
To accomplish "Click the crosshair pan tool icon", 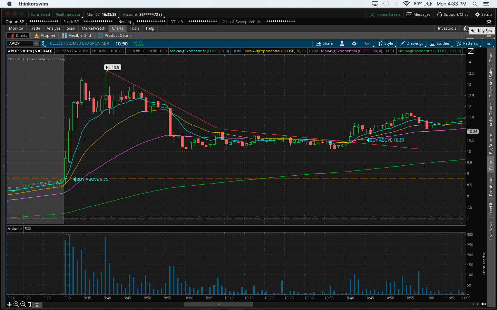I will (x=9, y=304).
